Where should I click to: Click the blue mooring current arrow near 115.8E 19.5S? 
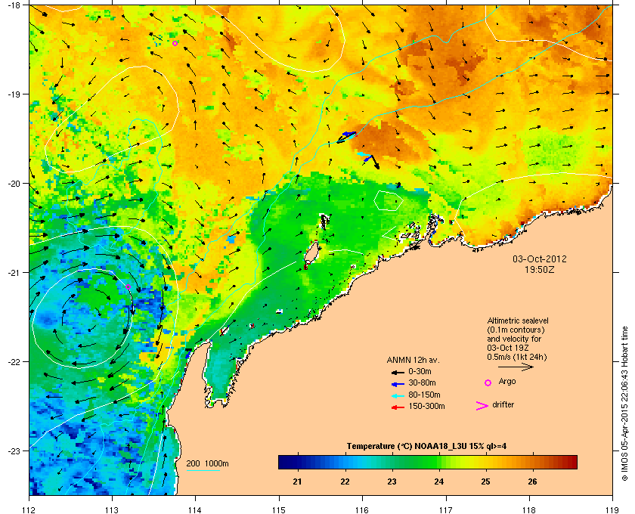coord(348,134)
